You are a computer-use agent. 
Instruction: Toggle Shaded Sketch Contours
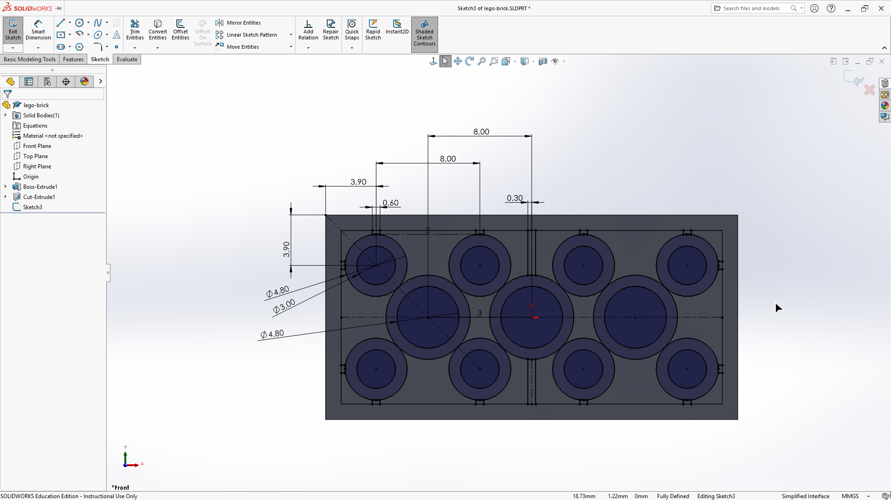(x=424, y=32)
